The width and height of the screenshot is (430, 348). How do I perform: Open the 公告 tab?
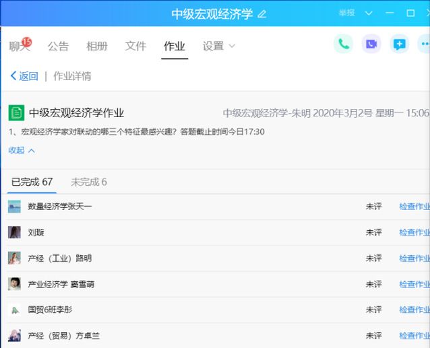(x=58, y=46)
